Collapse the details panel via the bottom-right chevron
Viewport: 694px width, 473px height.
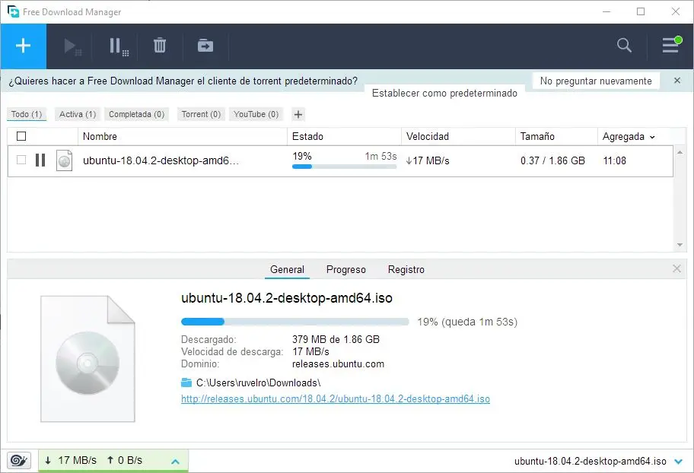(678, 462)
